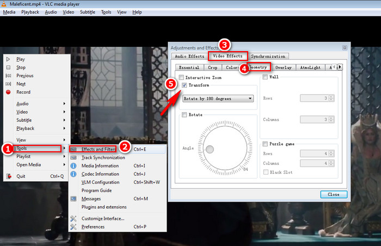Click the Next track icon
The height and width of the screenshot is (246, 381).
[8, 84]
